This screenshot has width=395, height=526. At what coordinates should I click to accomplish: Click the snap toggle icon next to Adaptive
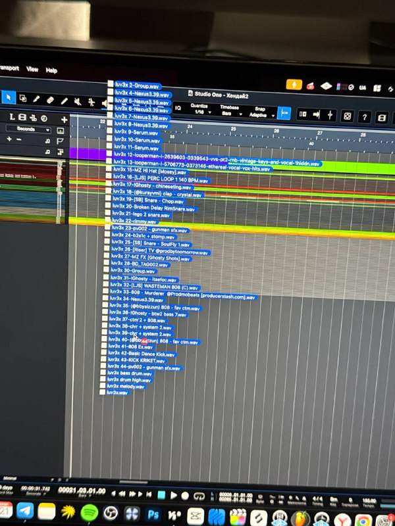click(284, 114)
